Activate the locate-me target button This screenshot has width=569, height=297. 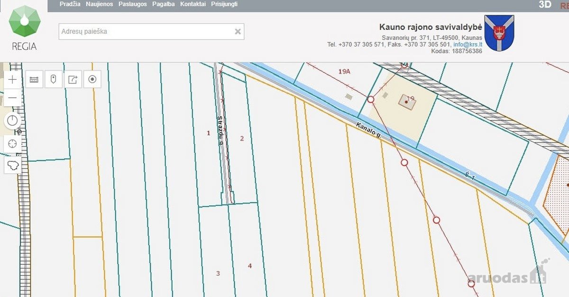tap(92, 79)
